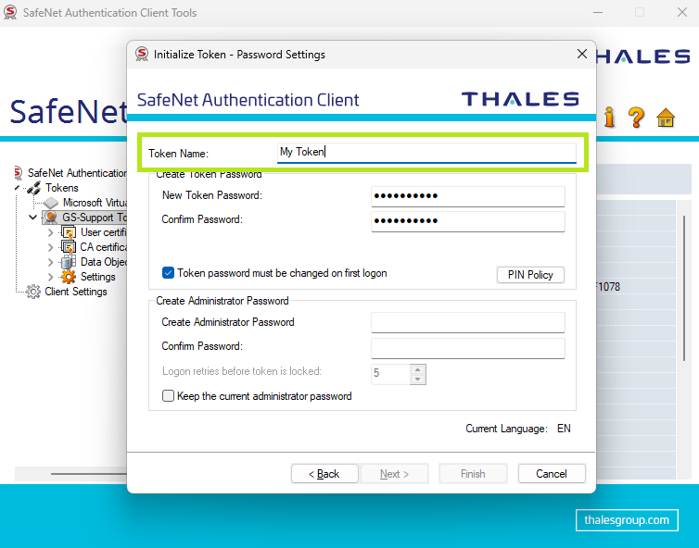Decrease logon retries with the down arrow

pos(418,379)
